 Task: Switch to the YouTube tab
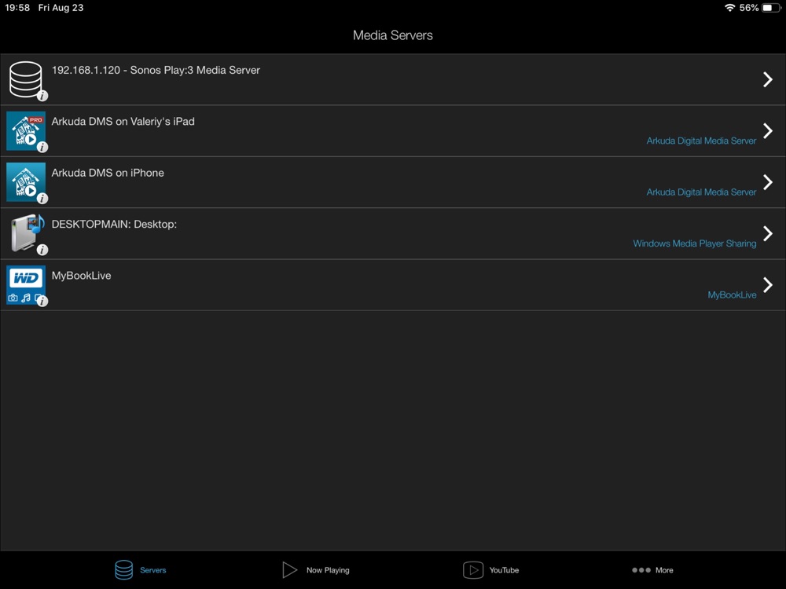[x=490, y=570]
